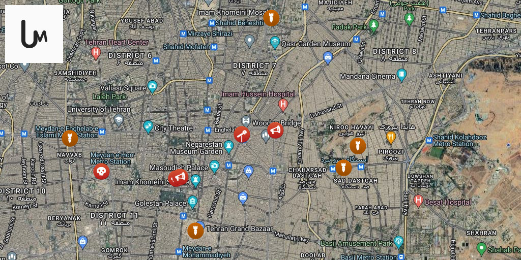Select the University of Tehran pin
Viewport: 521px width, 260px height.
coord(119,120)
